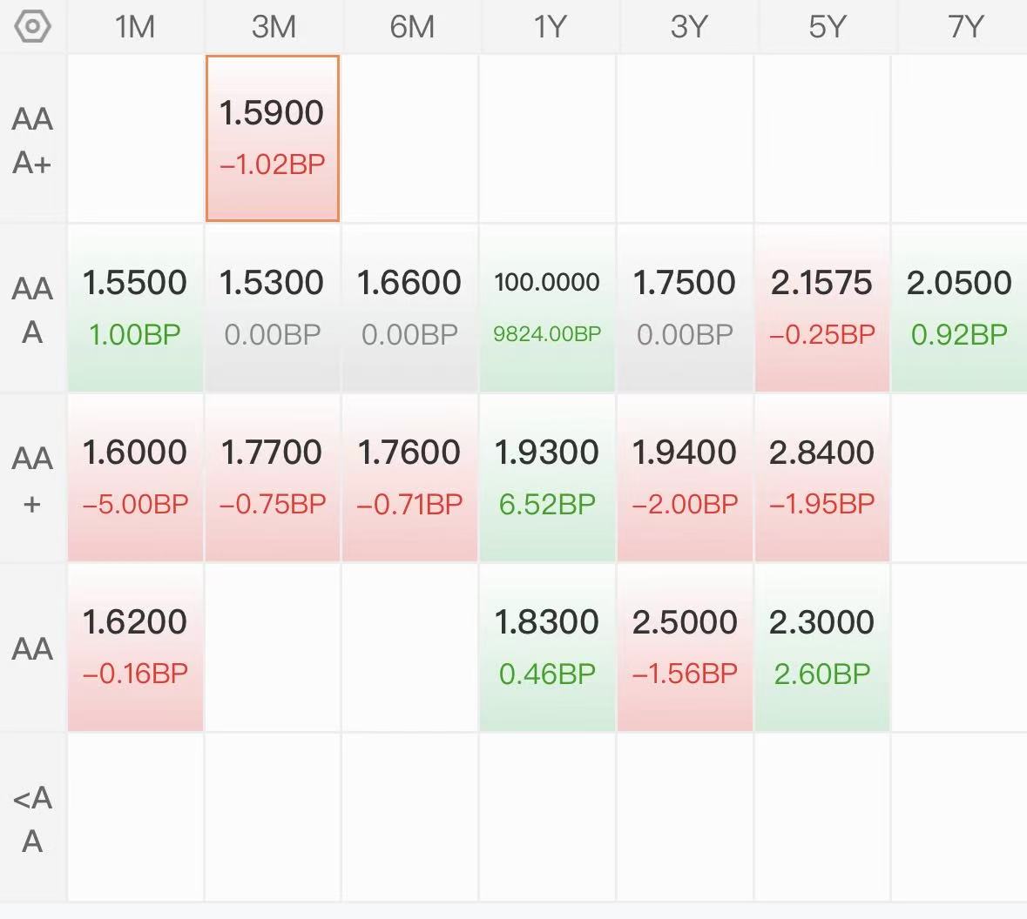This screenshot has width=1027, height=919.
Task: Click the hexagon settings icon in header
Action: coord(32,27)
